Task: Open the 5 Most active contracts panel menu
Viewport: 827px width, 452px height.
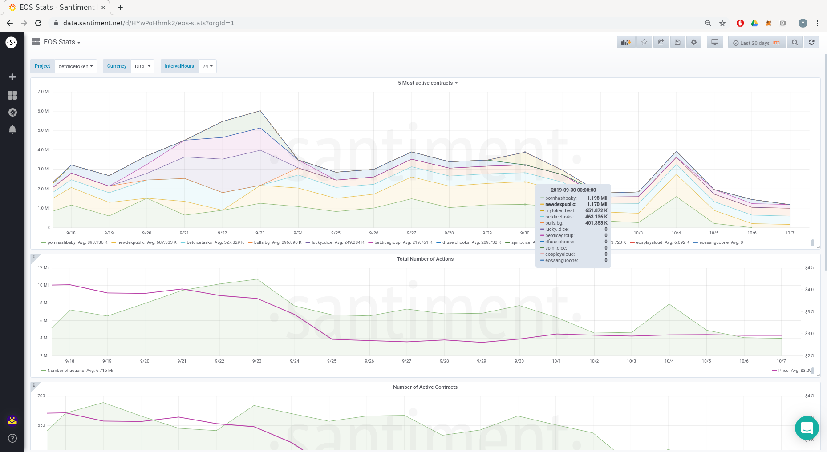Action: (428, 83)
